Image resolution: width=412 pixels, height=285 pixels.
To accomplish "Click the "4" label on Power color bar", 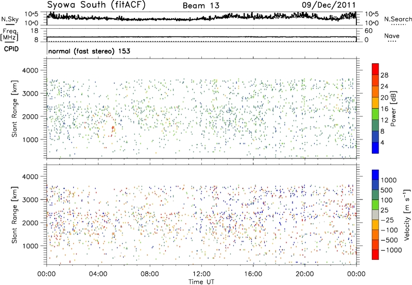I will point(382,142).
